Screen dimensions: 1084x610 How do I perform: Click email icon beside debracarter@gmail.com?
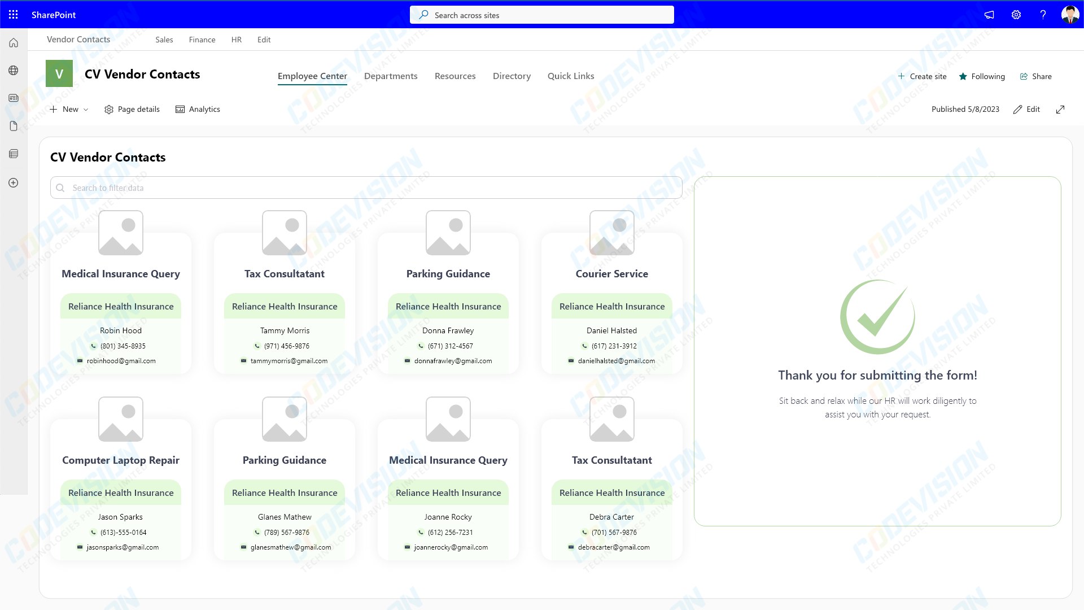click(x=571, y=547)
